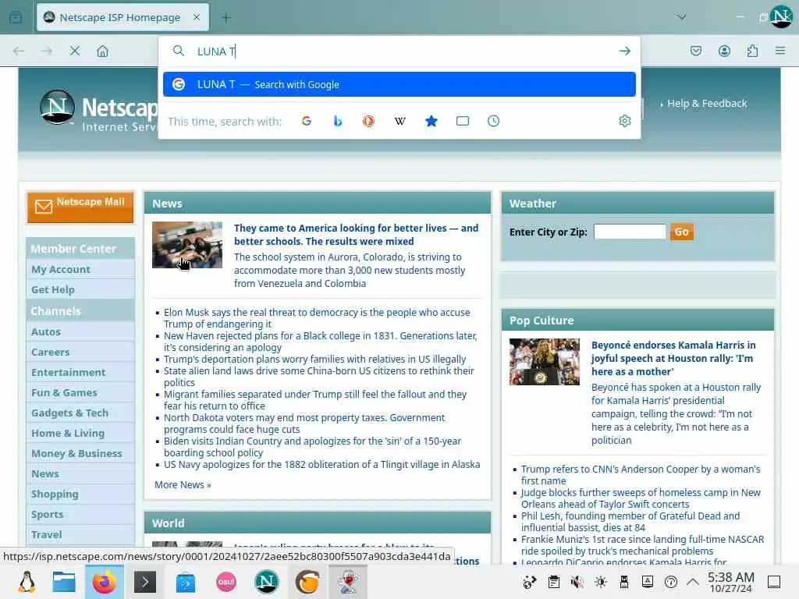The width and height of the screenshot is (799, 599).
Task: Open the Entertainment channel
Action: coord(69,372)
